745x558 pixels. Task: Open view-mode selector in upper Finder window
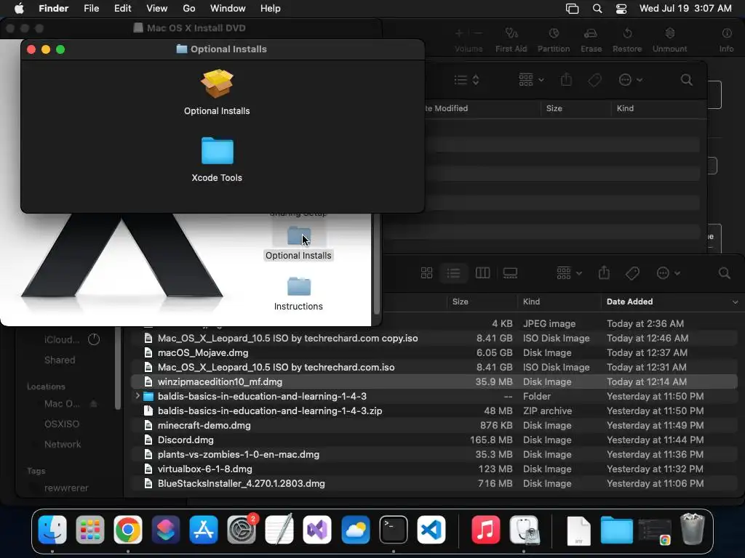[x=466, y=80]
